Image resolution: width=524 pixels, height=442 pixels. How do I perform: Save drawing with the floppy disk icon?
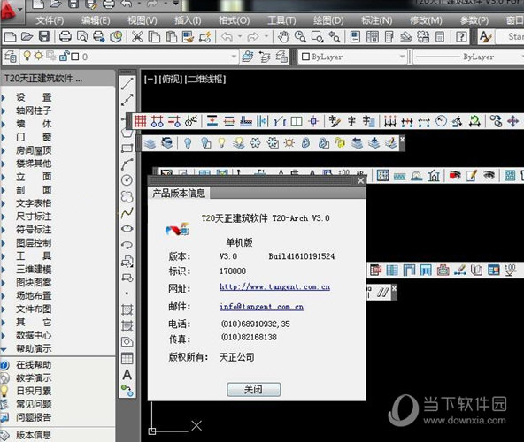click(44, 37)
